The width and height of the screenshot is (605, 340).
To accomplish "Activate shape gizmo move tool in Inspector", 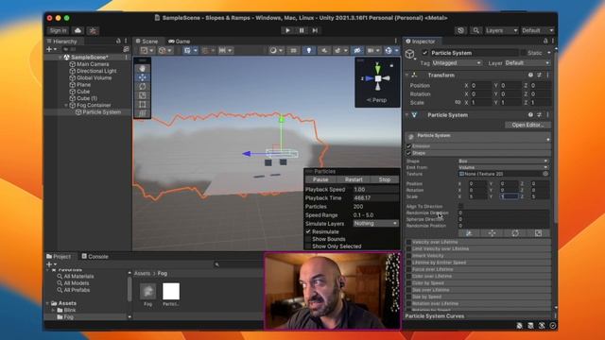I will pyautogui.click(x=492, y=233).
